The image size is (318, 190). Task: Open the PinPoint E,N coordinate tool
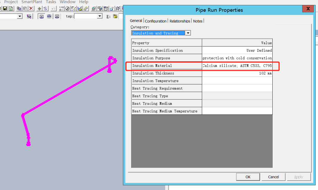coord(62,9)
